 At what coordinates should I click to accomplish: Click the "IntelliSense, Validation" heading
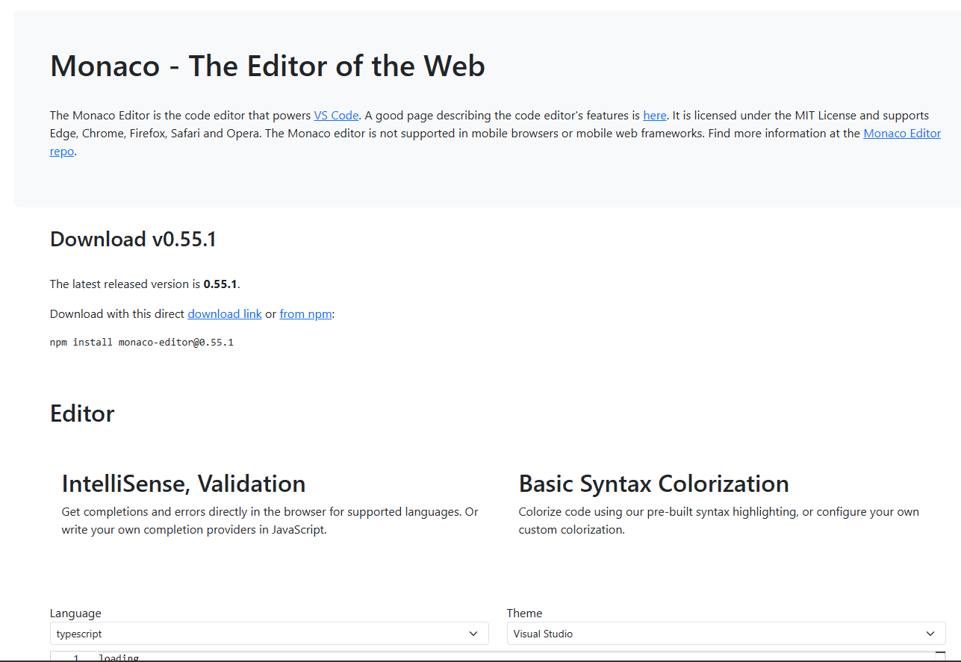coord(184,484)
